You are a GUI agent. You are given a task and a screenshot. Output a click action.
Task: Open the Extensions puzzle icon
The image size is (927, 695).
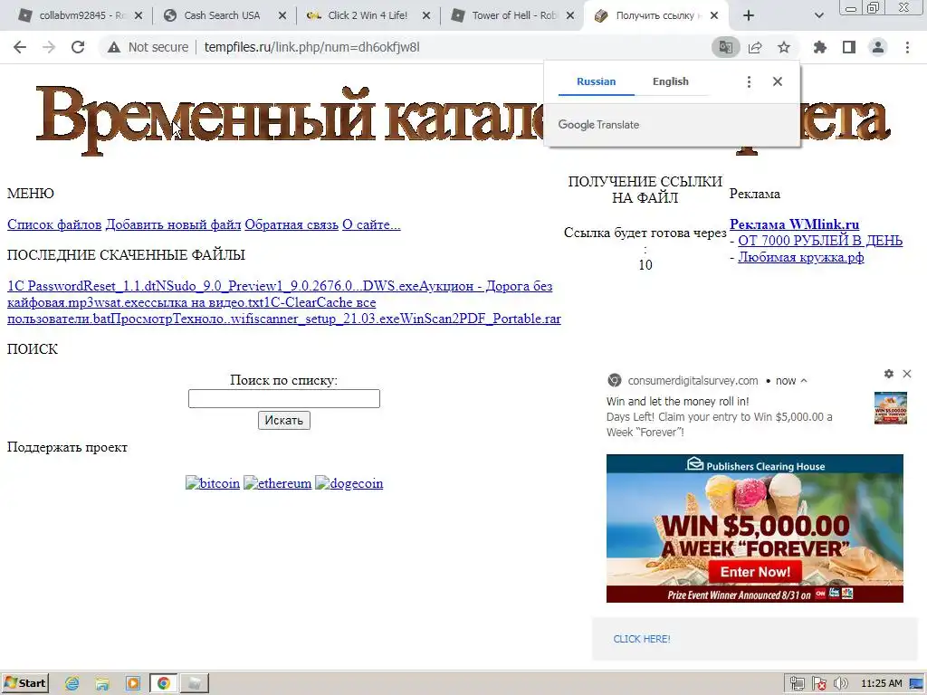(x=819, y=47)
